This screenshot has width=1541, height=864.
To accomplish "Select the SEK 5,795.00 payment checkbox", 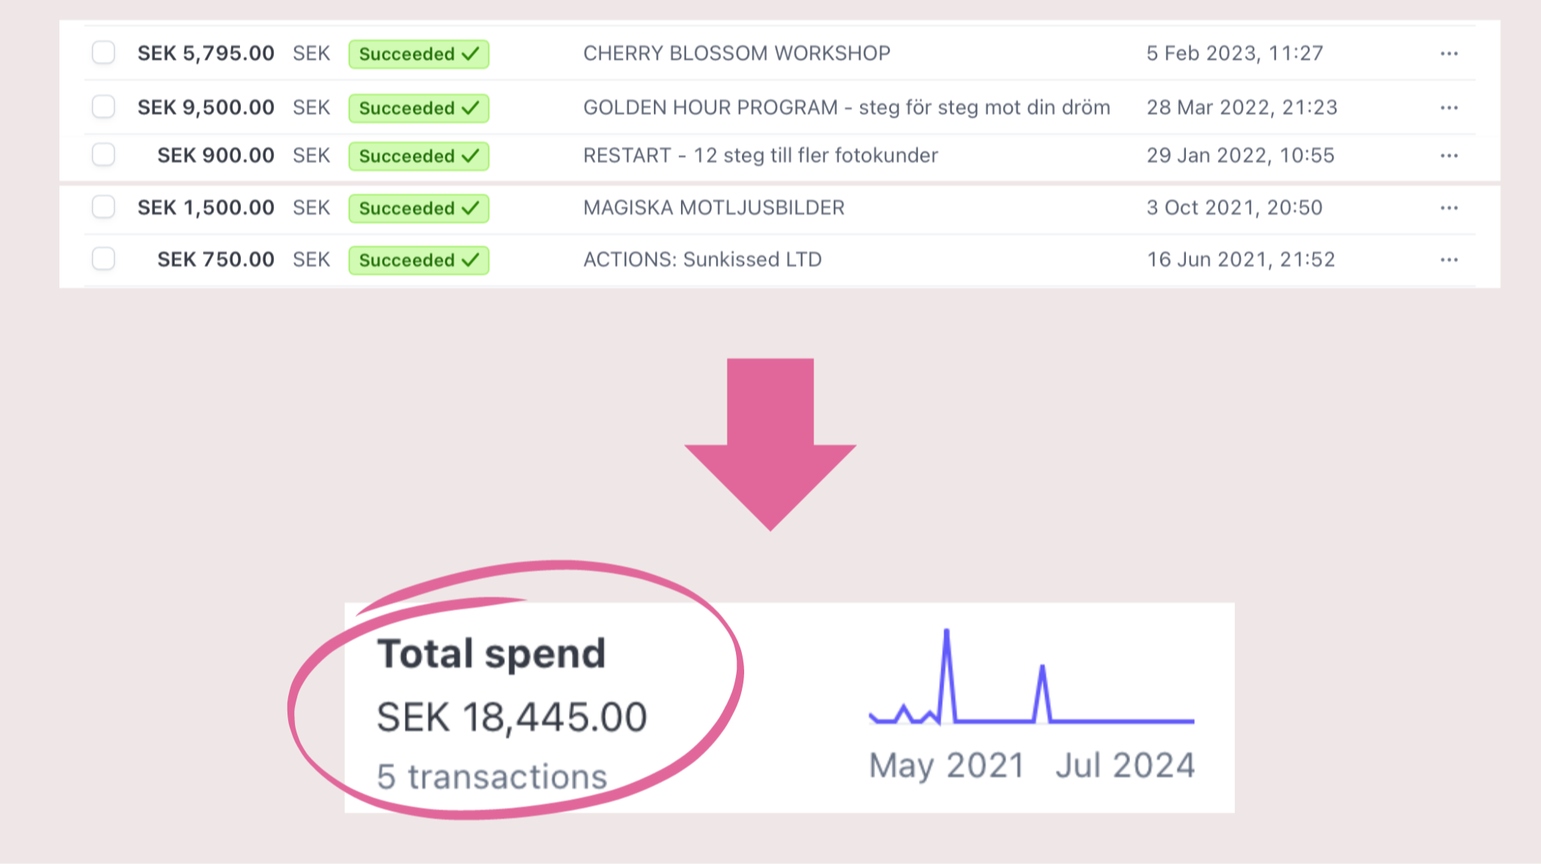I will coord(103,53).
